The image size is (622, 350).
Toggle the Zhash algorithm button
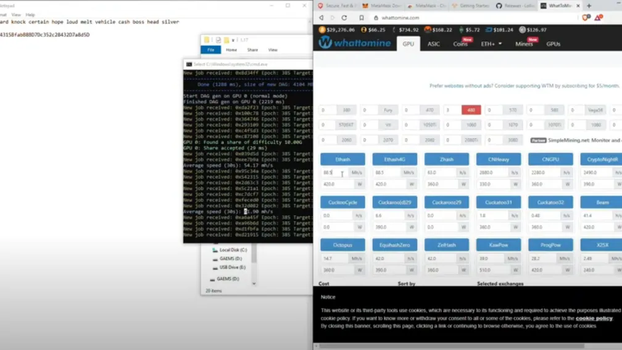(447, 159)
